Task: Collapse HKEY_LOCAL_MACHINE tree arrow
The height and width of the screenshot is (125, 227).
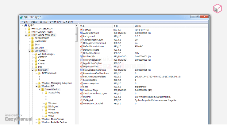Action: tap(26, 35)
